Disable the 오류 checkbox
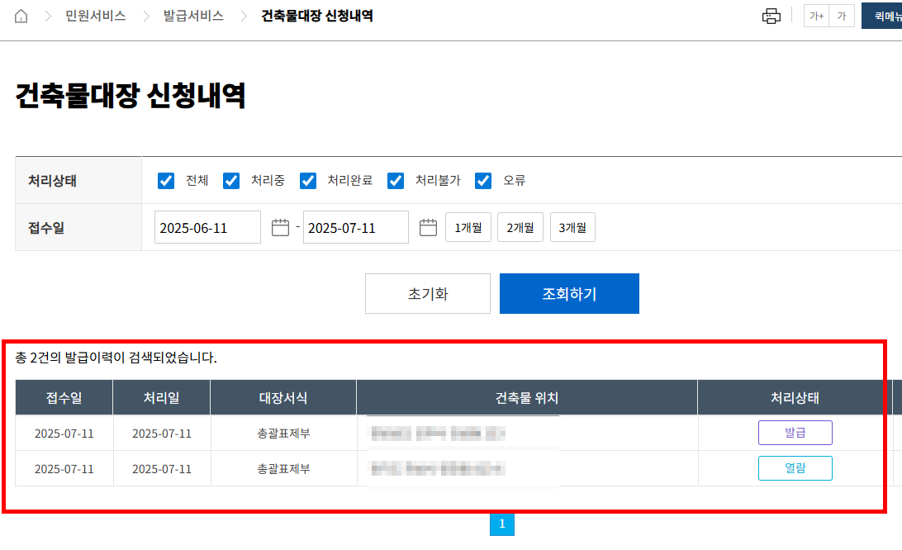 tap(483, 180)
